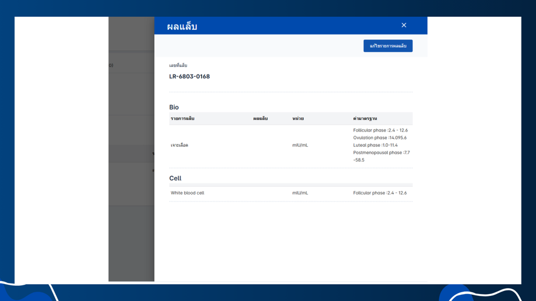
Task: Click the ผลแล็บ column header
Action: (x=260, y=119)
